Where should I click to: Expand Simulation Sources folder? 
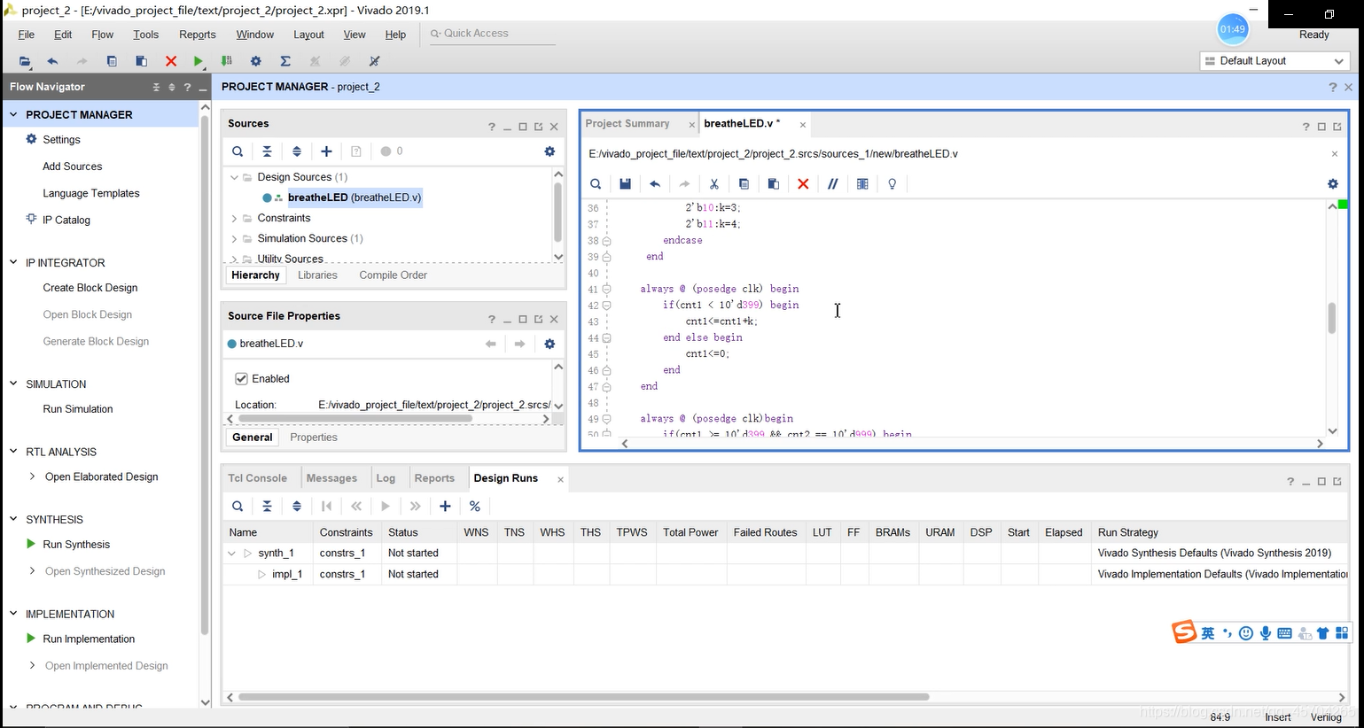234,238
